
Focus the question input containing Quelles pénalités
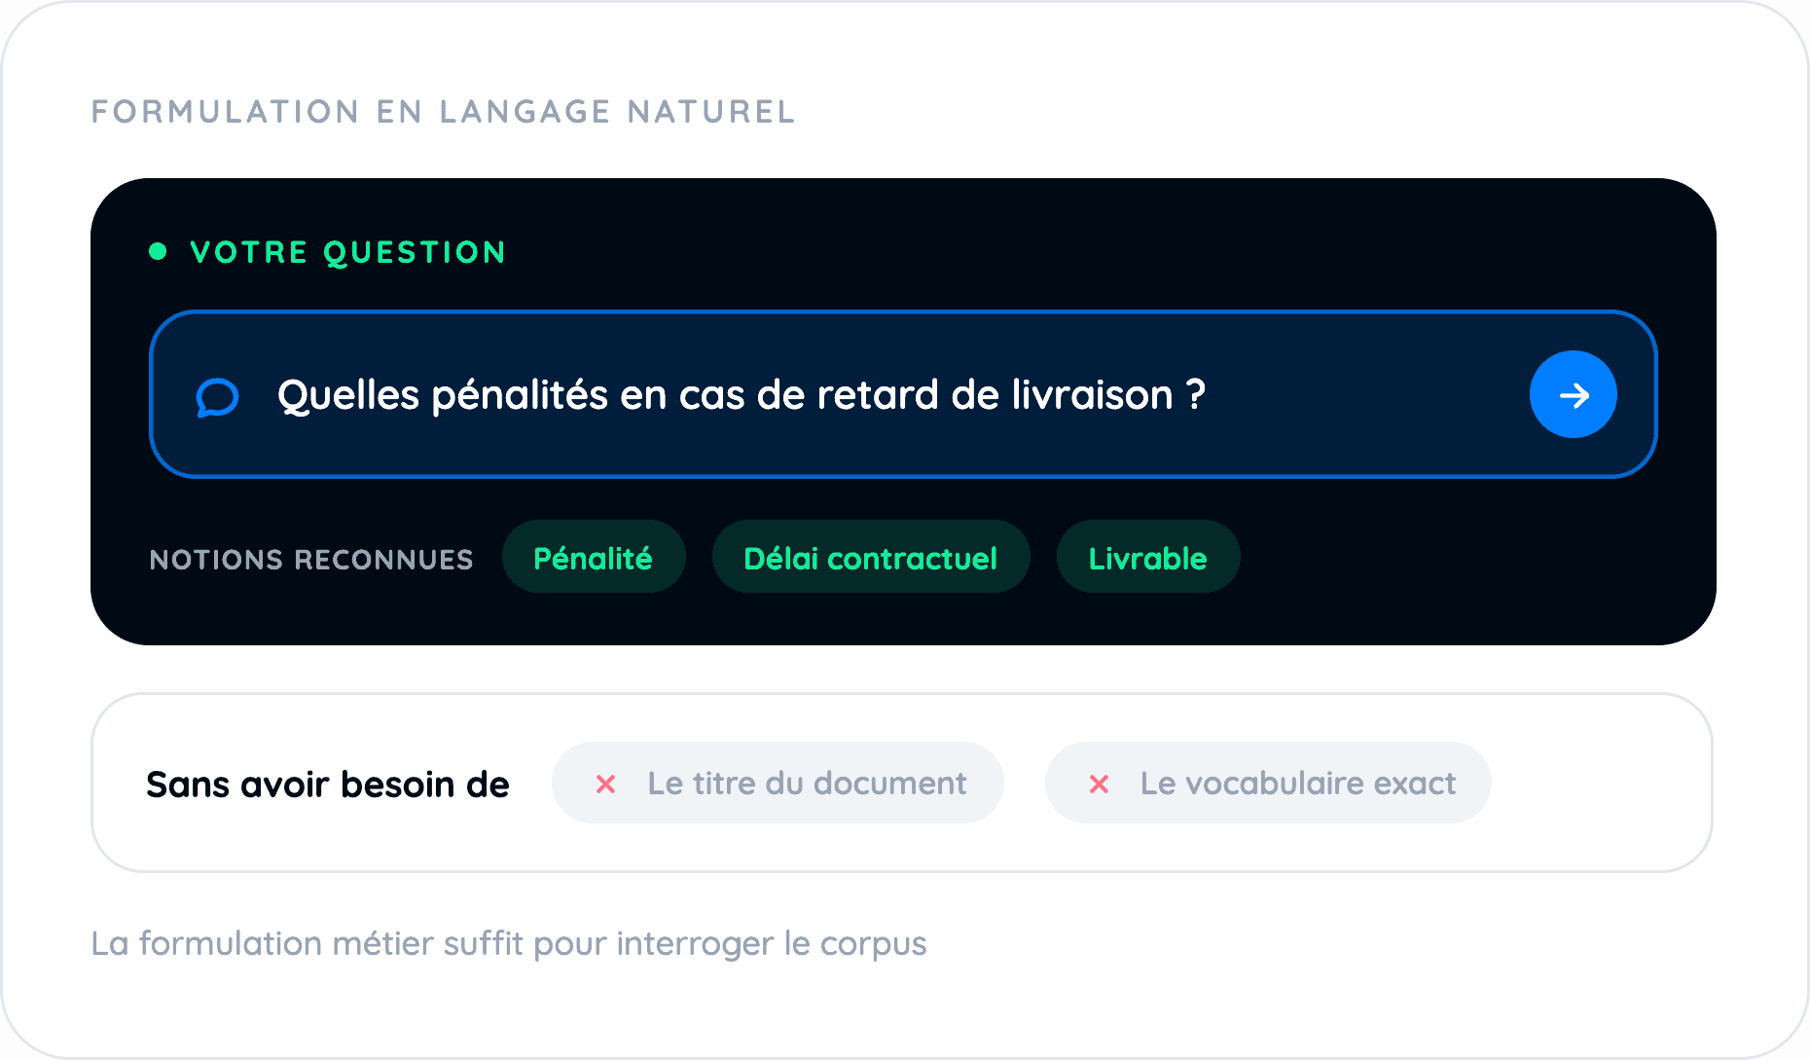point(903,394)
